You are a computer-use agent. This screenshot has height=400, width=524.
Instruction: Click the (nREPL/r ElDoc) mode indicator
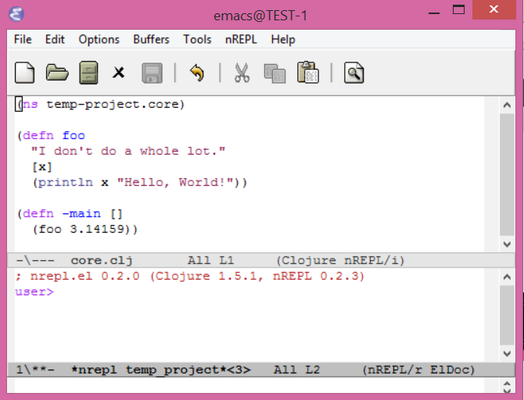(418, 370)
